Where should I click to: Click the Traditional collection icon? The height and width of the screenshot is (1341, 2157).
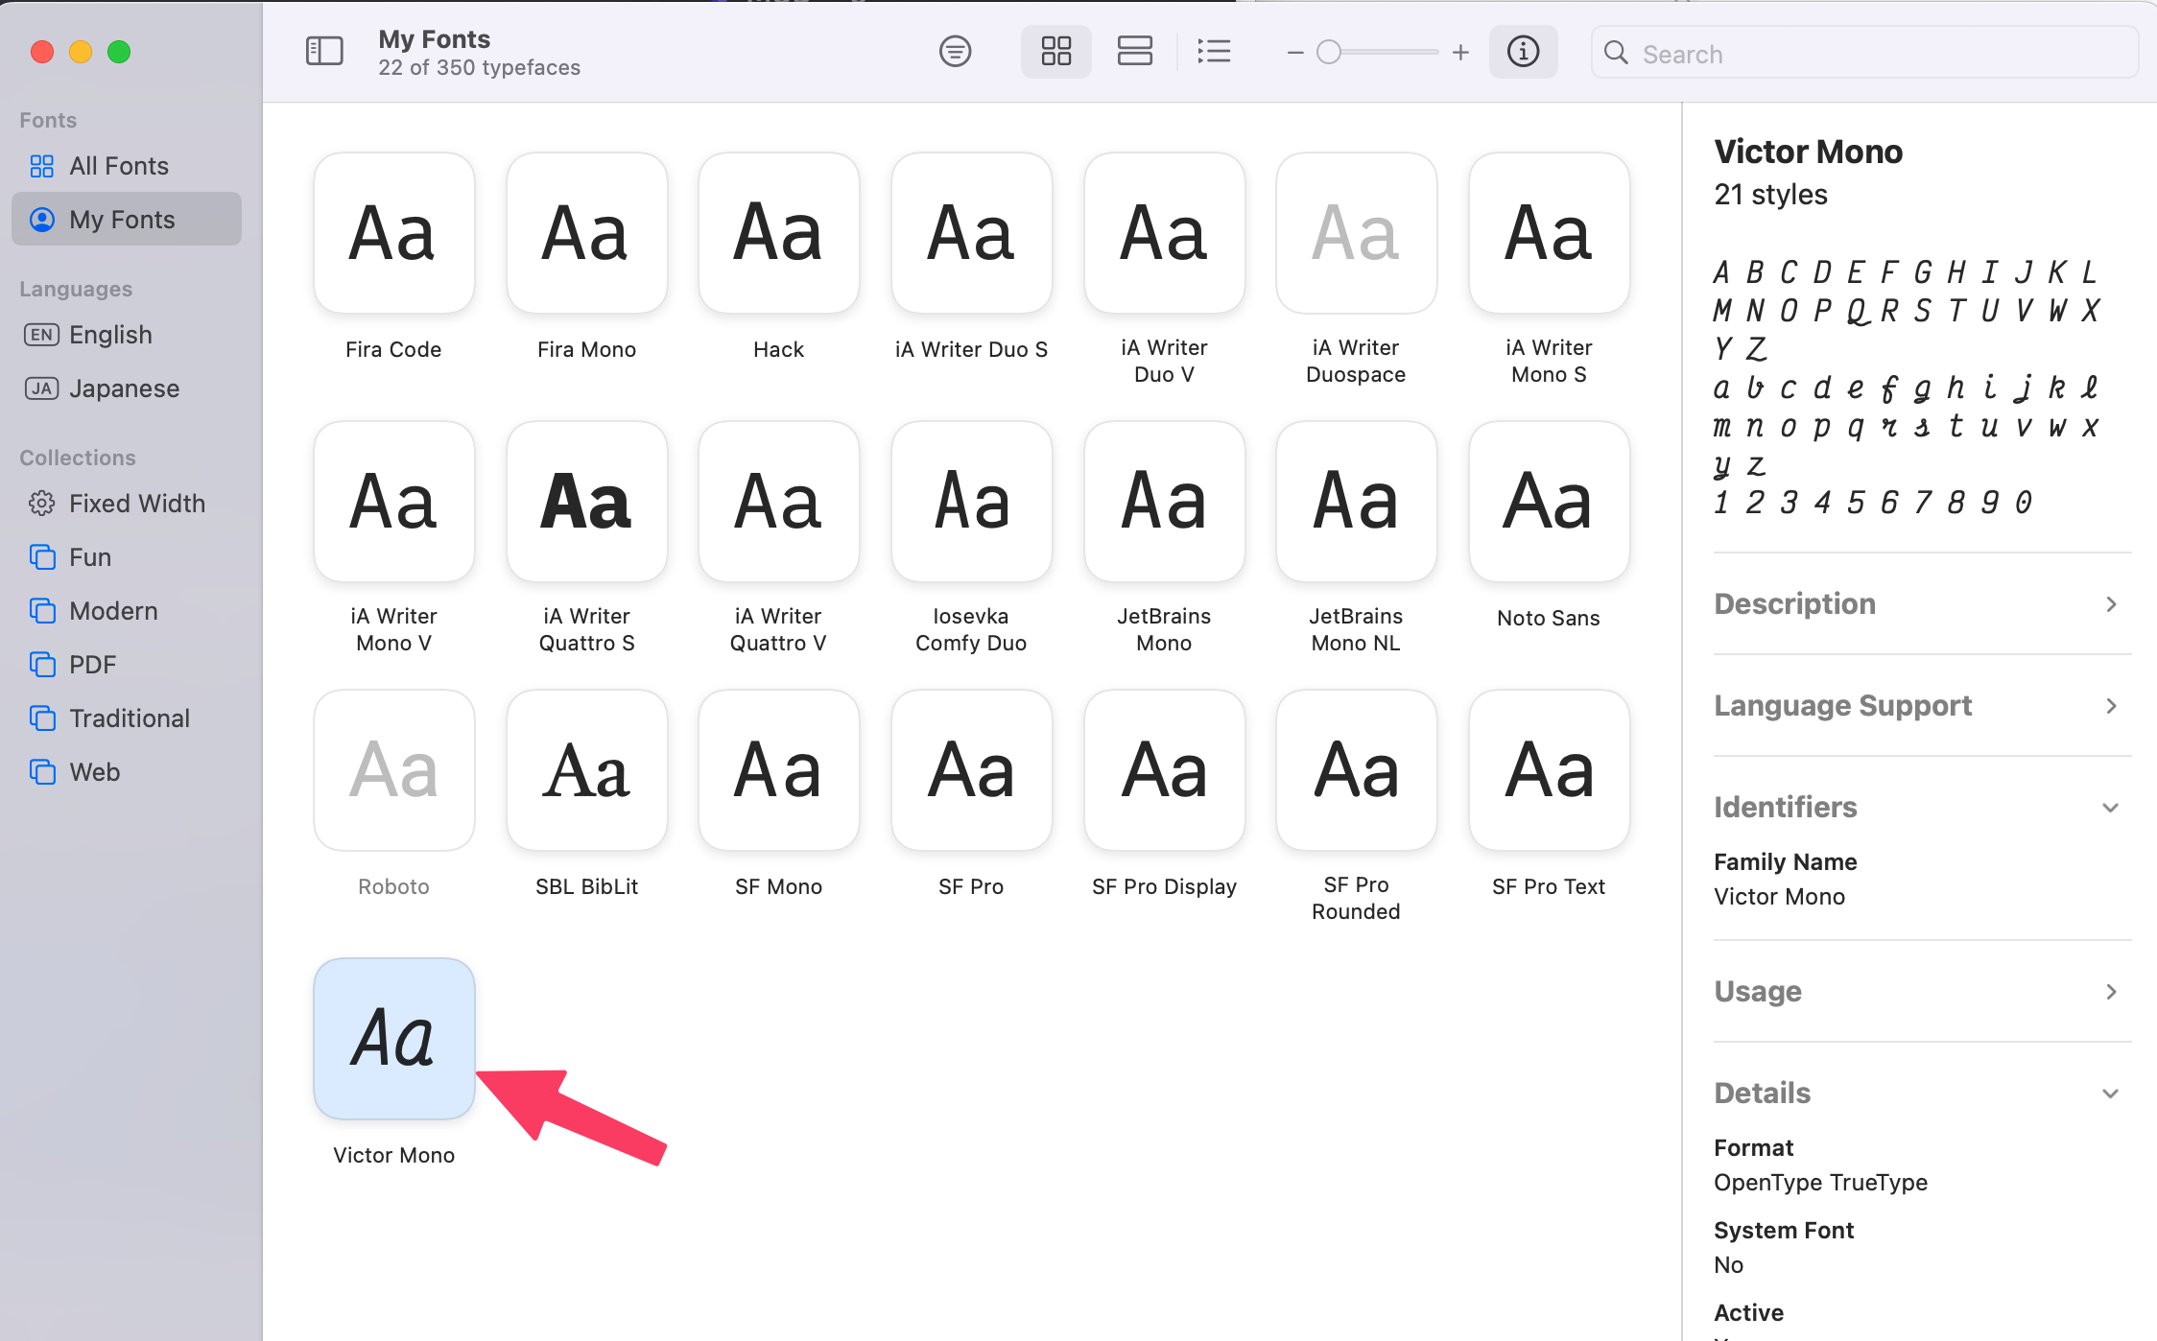tap(42, 718)
